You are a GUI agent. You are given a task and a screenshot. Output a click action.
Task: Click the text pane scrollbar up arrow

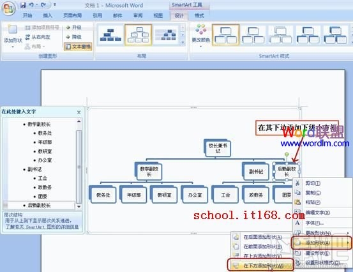click(x=79, y=121)
